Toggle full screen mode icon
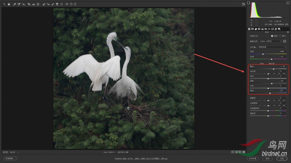Screen dimensions: 291x163 pyautogui.click(x=243, y=4)
